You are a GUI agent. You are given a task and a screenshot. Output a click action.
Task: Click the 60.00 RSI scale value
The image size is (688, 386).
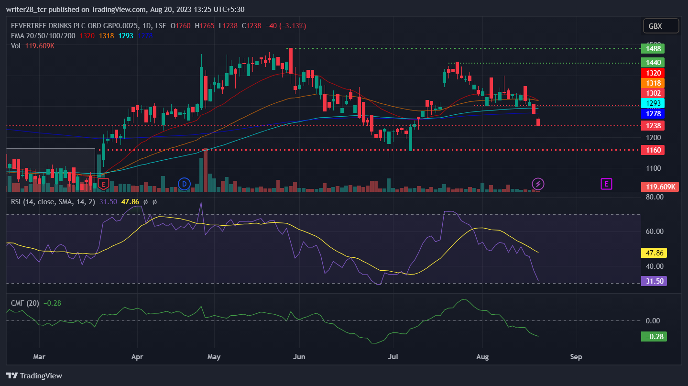pyautogui.click(x=654, y=232)
